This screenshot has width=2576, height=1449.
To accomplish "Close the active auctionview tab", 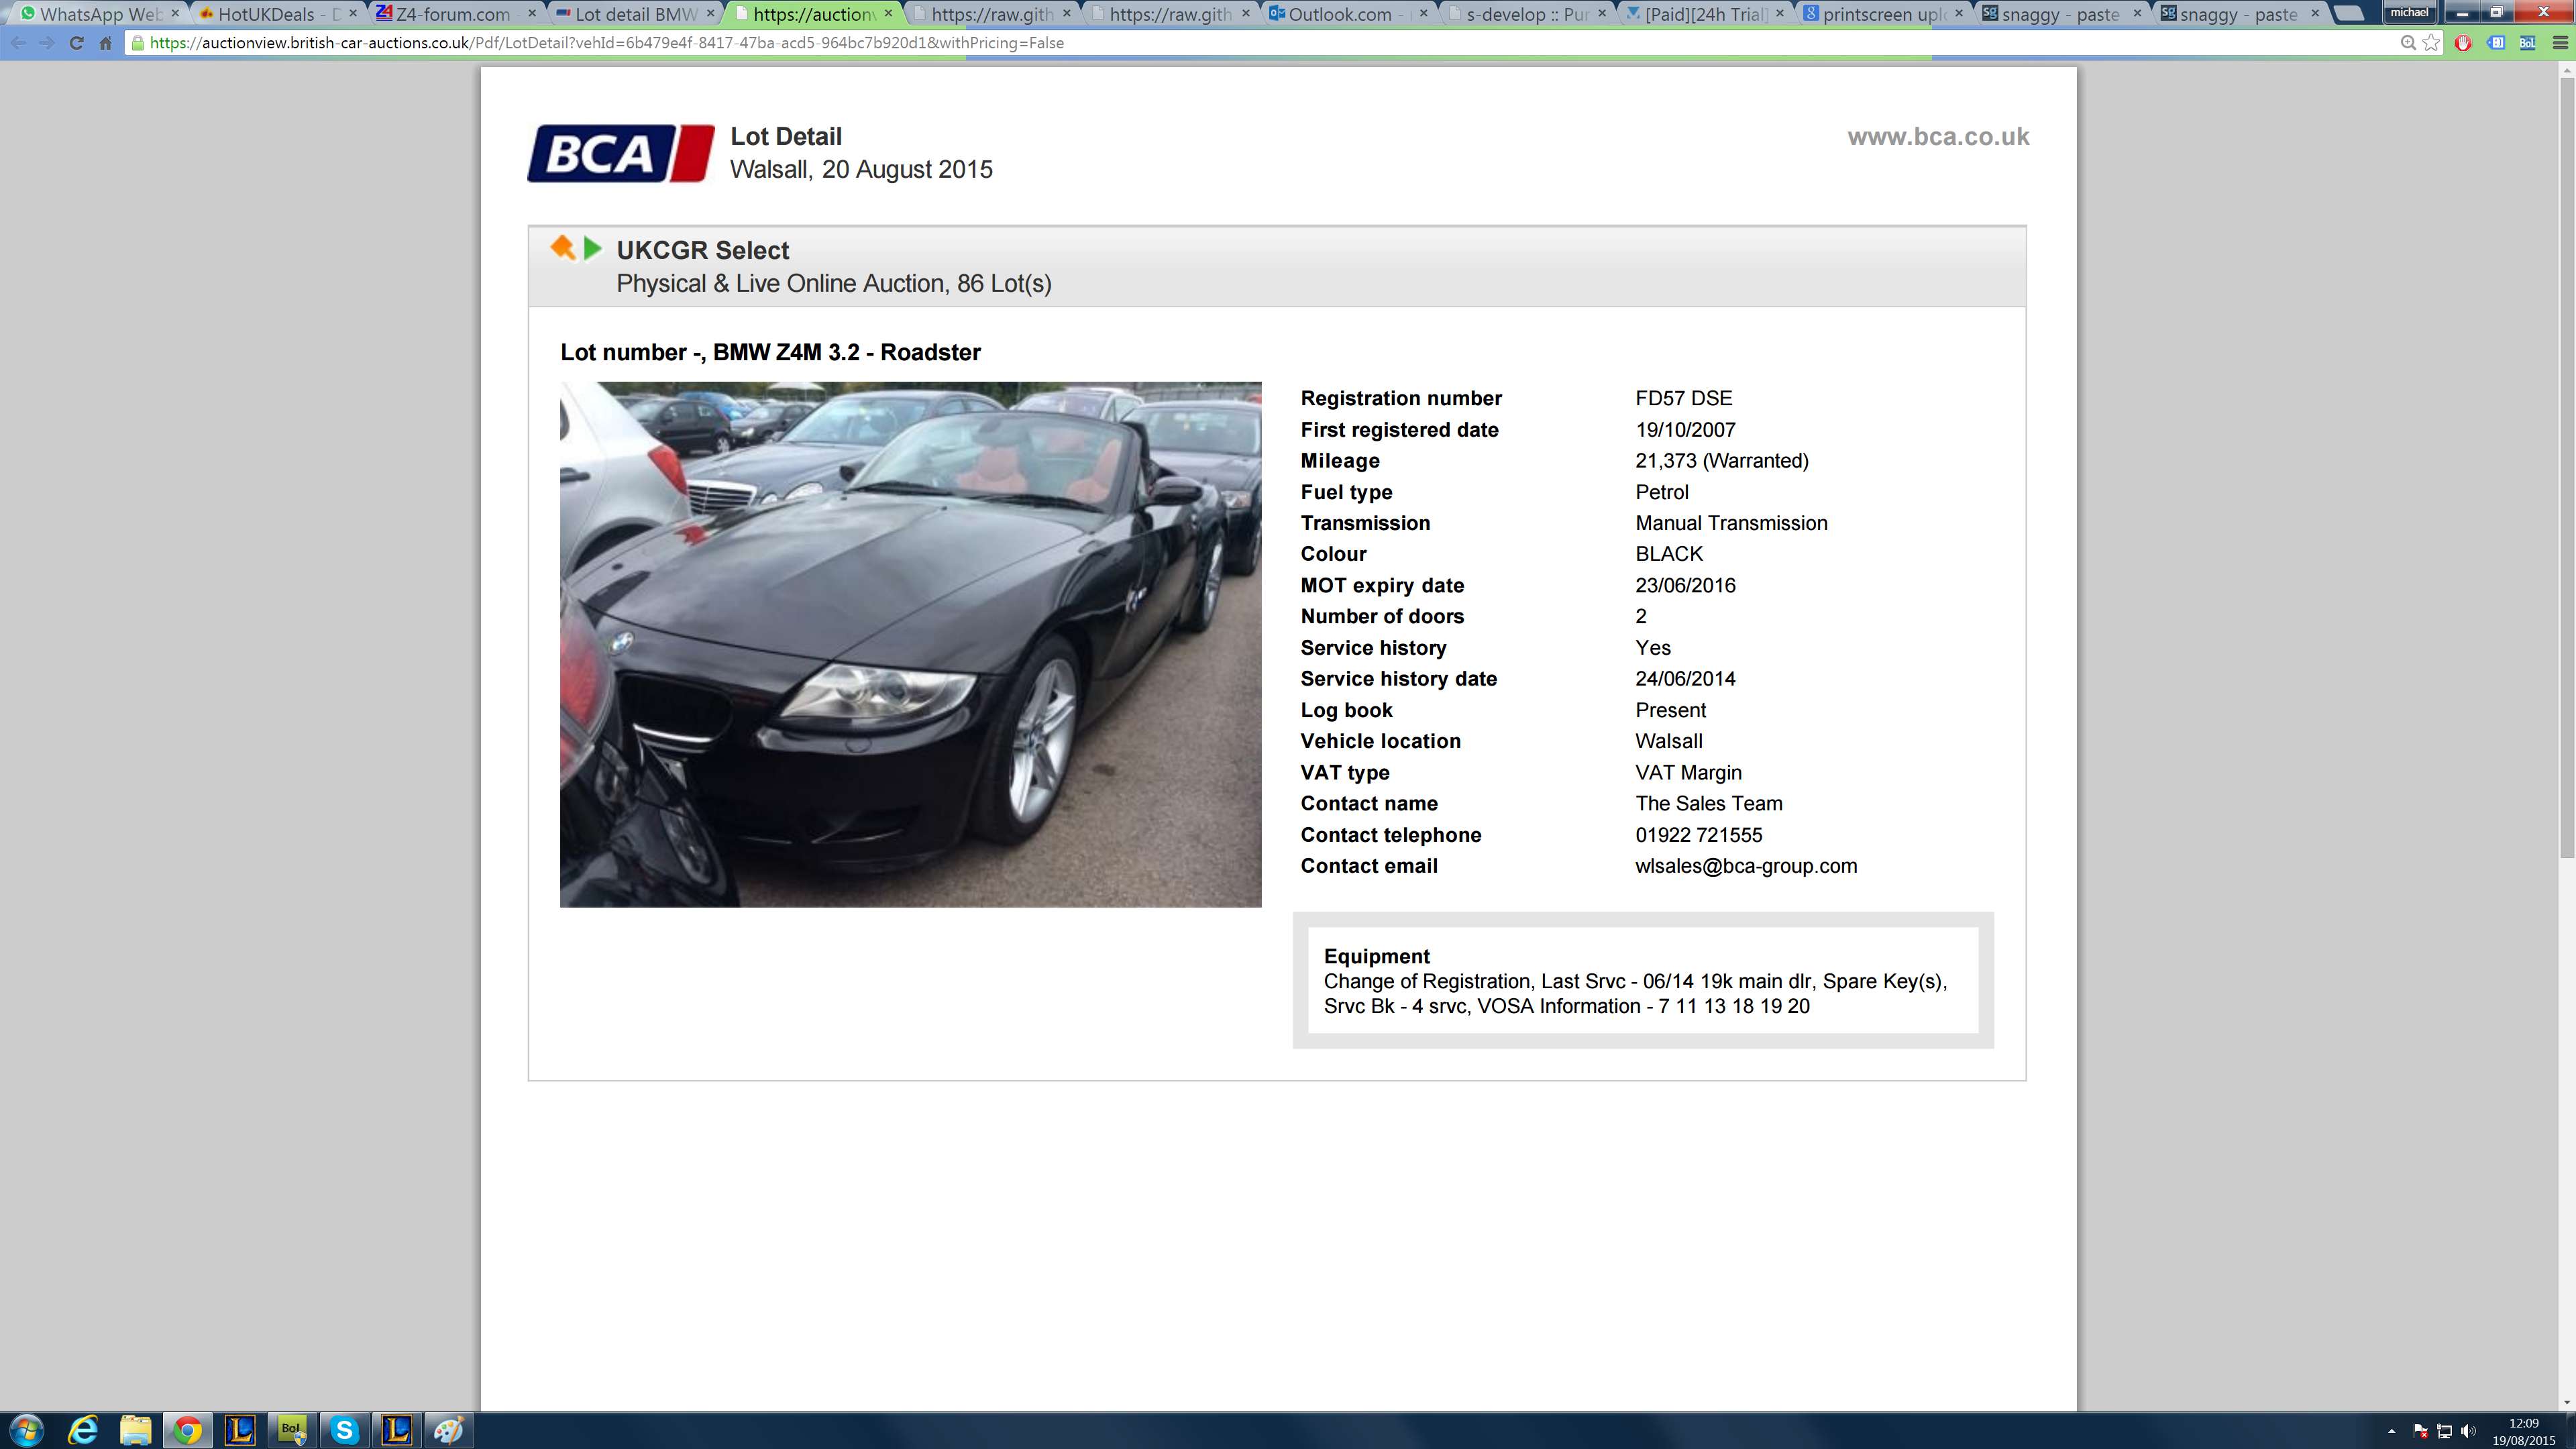I will (x=888, y=13).
